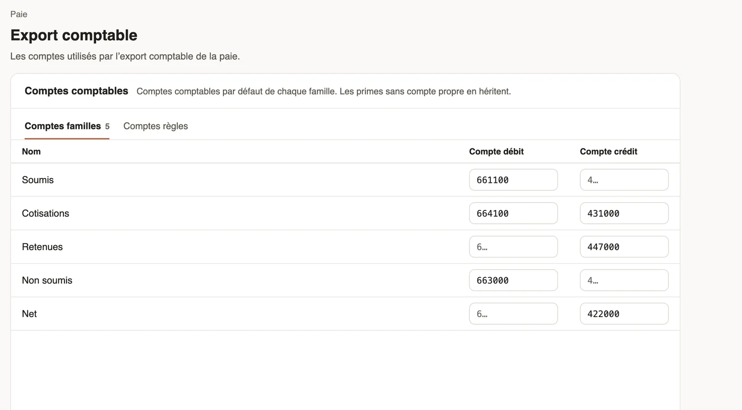742x410 pixels.
Task: Fill in the Non soumis compte crédit field
Action: pos(624,280)
